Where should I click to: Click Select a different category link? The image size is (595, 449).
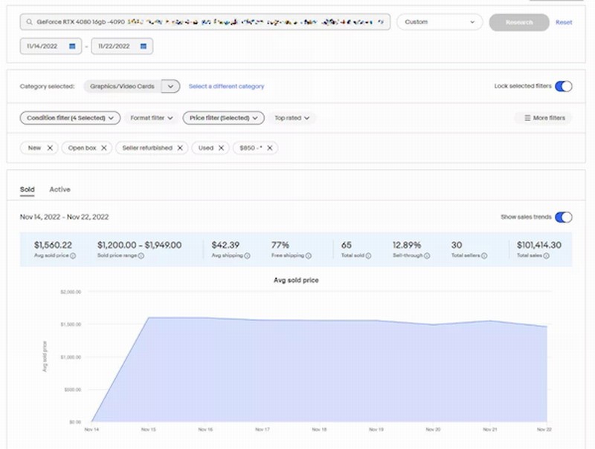(226, 86)
